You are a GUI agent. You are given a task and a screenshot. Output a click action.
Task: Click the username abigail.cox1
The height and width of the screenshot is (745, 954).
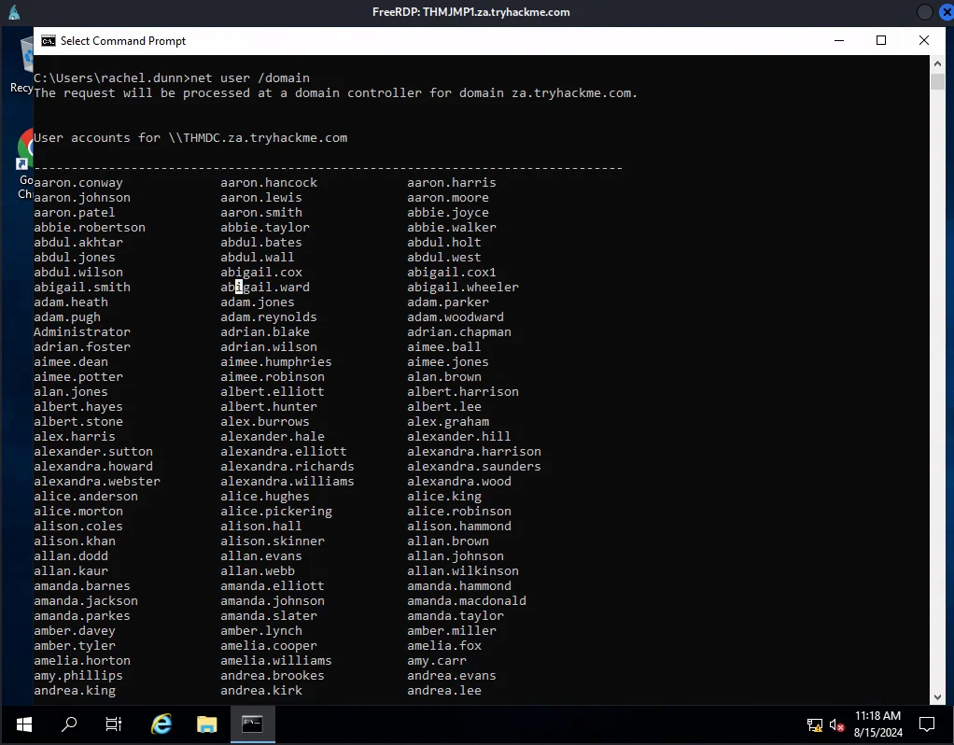pyautogui.click(x=452, y=272)
